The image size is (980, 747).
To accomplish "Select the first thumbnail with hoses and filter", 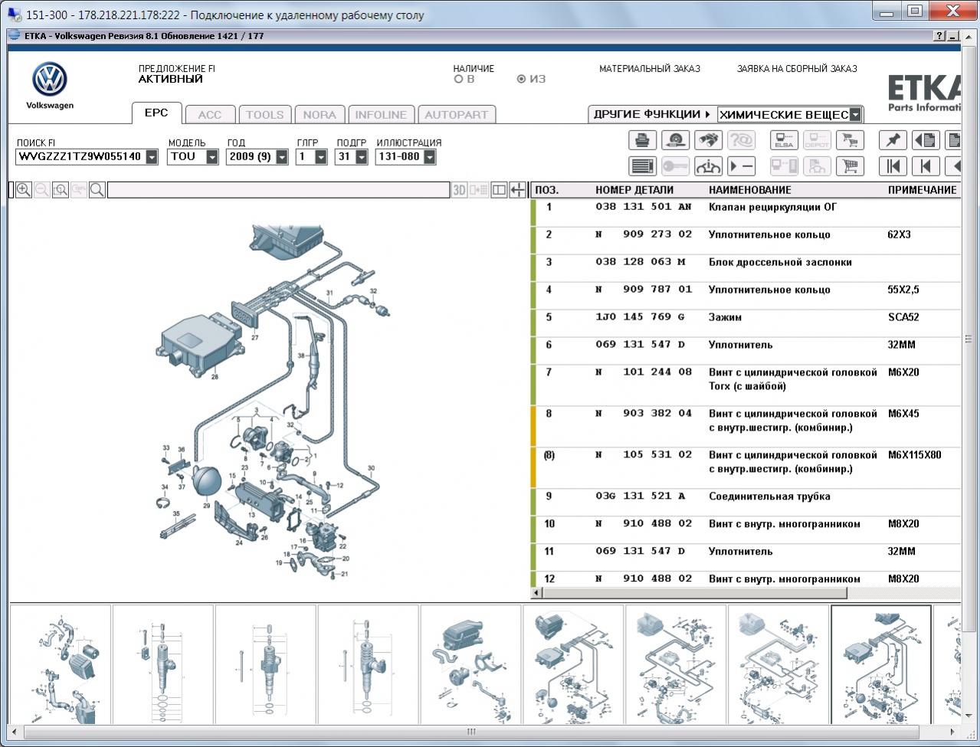I will pos(60,665).
